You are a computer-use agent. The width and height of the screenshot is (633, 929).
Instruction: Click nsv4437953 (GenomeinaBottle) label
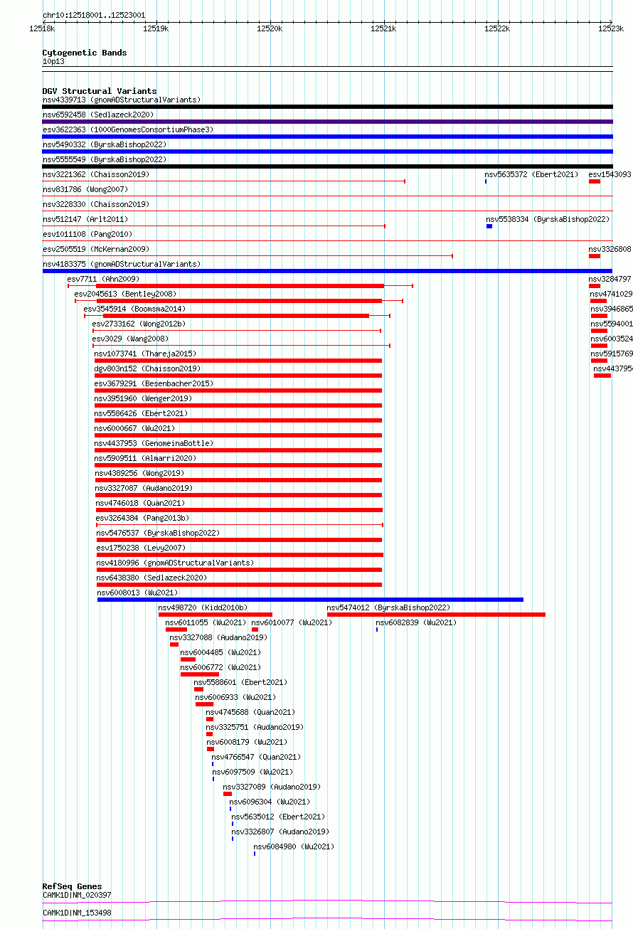tap(154, 443)
